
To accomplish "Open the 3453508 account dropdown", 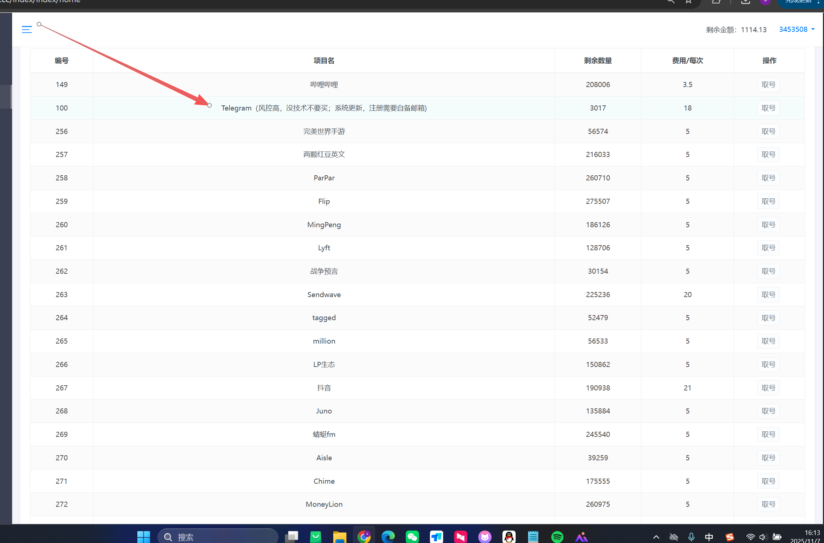I will coord(797,30).
